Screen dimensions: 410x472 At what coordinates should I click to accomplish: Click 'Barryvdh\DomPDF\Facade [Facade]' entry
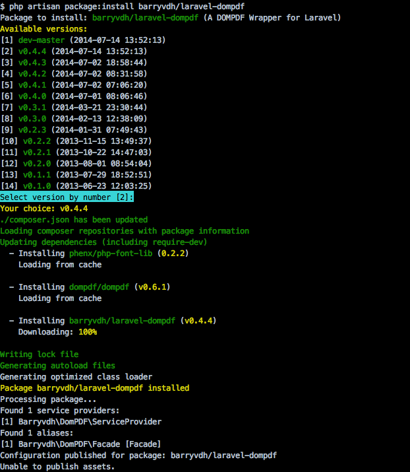pos(90,444)
